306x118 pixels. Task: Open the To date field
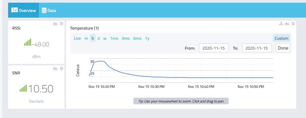tap(257, 48)
